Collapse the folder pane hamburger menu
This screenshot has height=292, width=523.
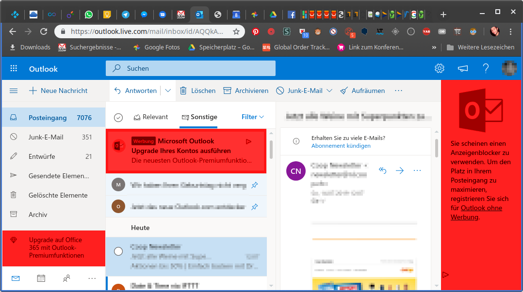(x=14, y=91)
